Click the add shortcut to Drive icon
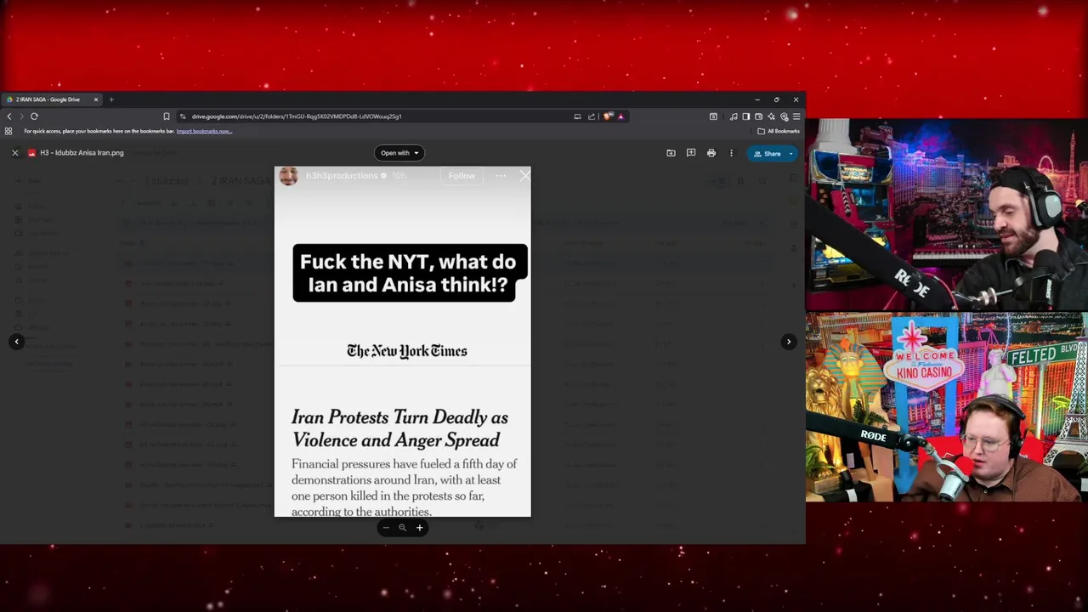This screenshot has height=612, width=1088. click(671, 153)
